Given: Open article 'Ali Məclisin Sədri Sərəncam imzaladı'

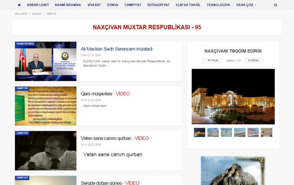Looking at the screenshot, I should click(116, 49).
